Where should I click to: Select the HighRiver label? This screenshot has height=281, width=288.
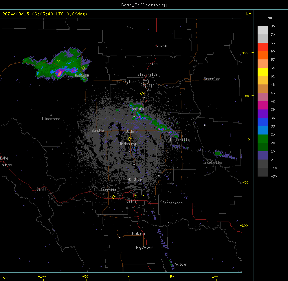(144, 248)
